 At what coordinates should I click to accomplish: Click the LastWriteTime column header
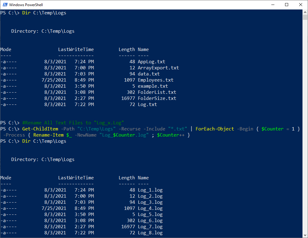(x=76, y=49)
